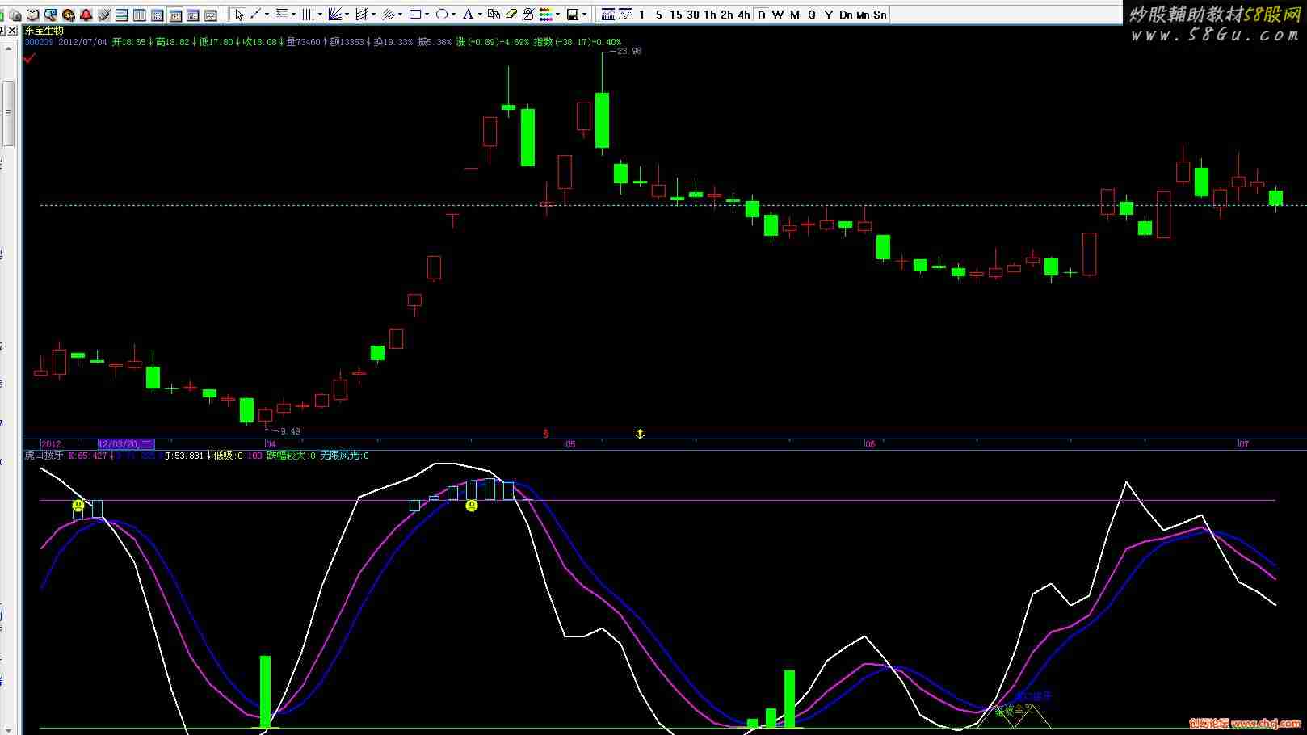The width and height of the screenshot is (1307, 735).
Task: Pick the text annotation 'A' tool
Action: (x=468, y=15)
